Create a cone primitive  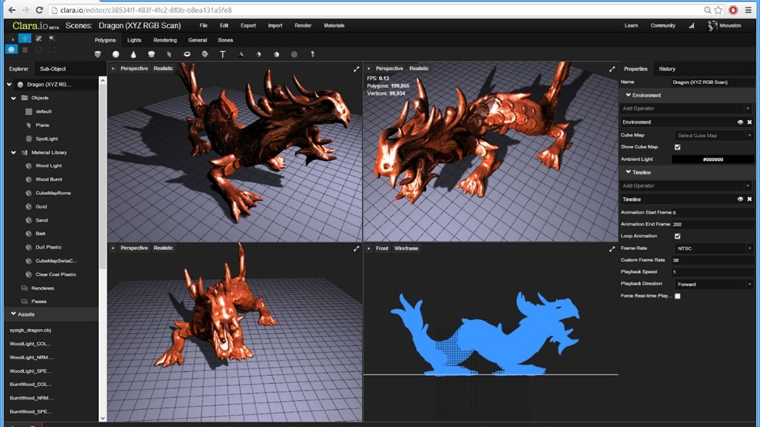click(x=134, y=54)
